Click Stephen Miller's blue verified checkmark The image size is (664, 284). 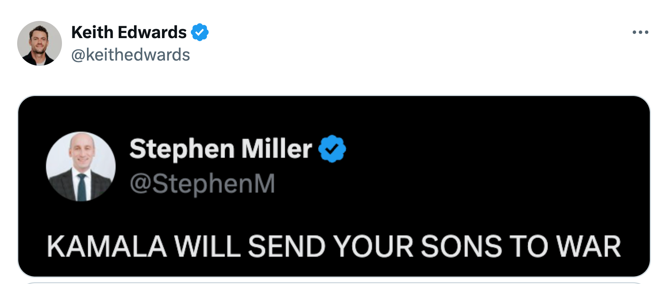click(332, 149)
